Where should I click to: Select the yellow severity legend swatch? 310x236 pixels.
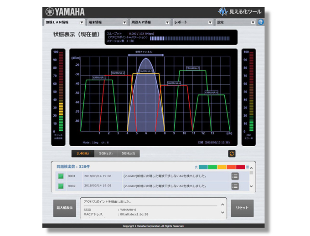tap(222, 167)
